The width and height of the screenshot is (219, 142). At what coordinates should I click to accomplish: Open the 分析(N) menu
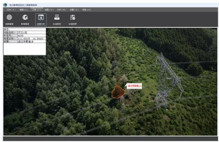pos(61,10)
